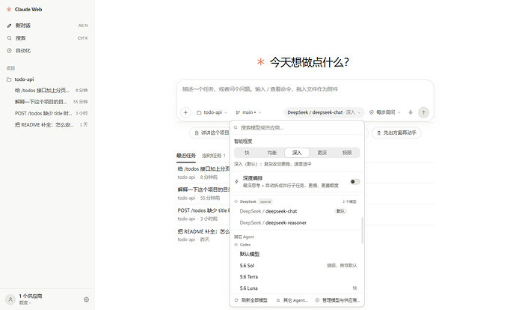Click the pencil icon beside 新对话

point(9,25)
